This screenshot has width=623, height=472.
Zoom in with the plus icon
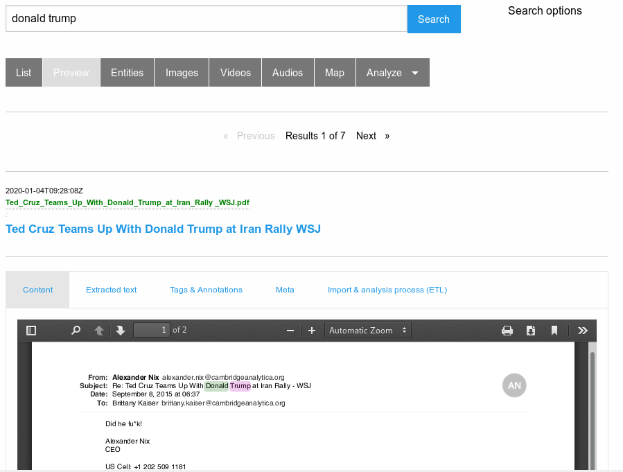tap(312, 331)
